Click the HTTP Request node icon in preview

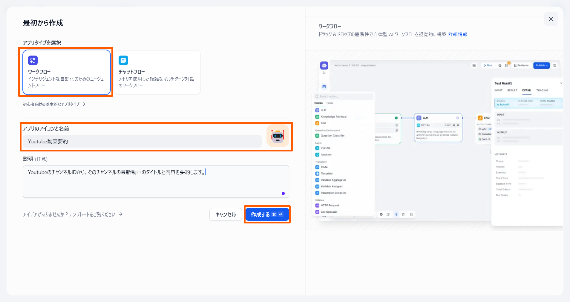click(x=317, y=206)
